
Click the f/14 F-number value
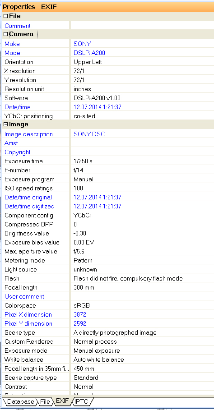click(78, 170)
